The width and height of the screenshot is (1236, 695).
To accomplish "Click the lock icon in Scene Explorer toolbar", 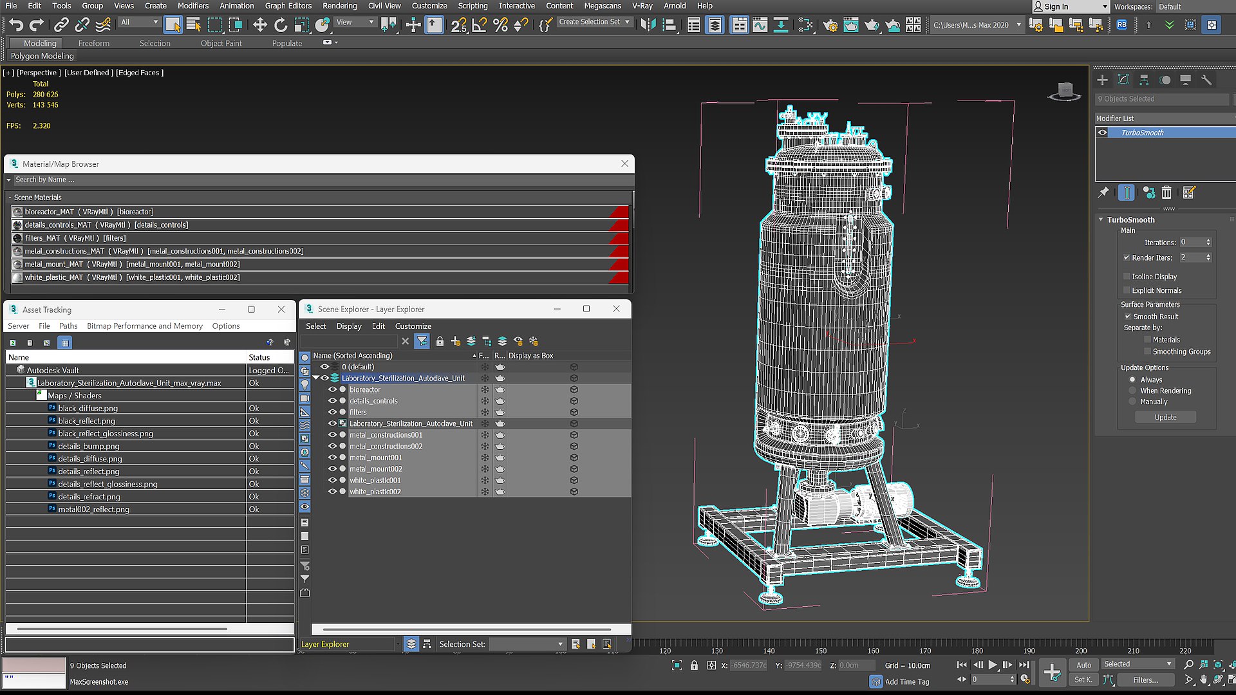I will (440, 341).
